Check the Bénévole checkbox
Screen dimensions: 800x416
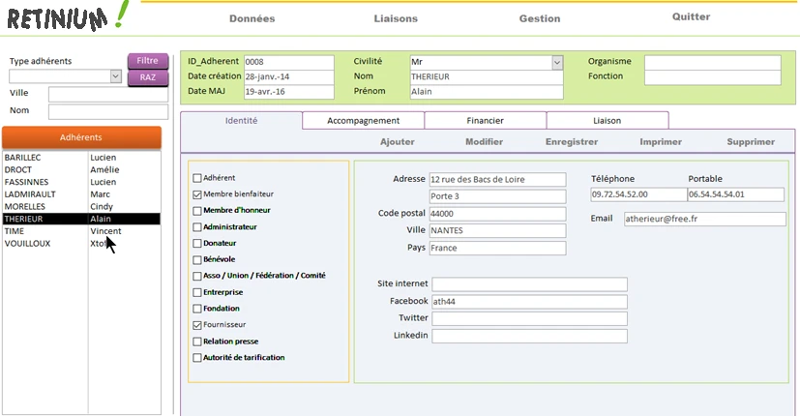197,260
